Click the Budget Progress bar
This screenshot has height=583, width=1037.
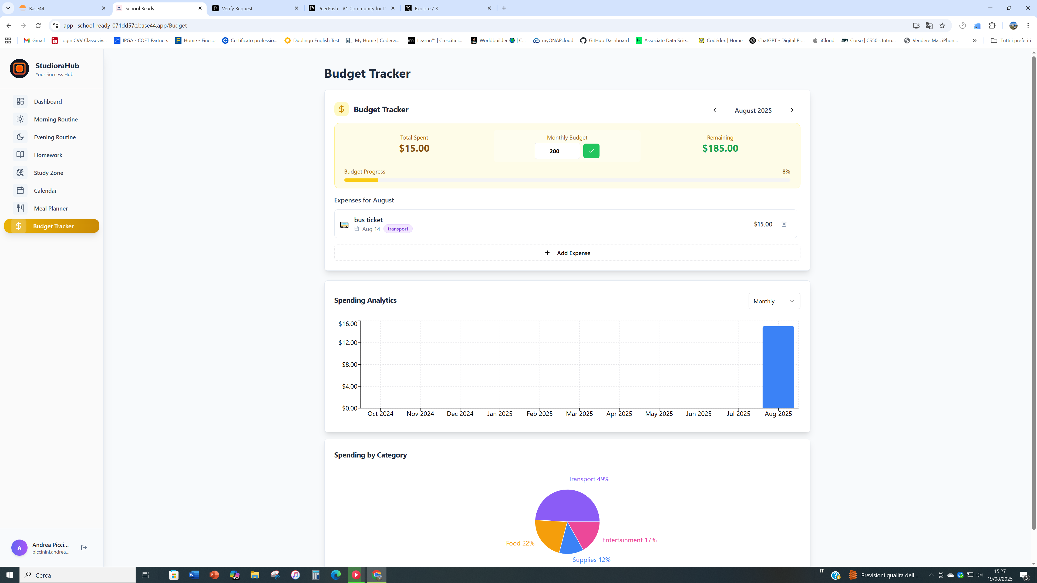pos(567,180)
